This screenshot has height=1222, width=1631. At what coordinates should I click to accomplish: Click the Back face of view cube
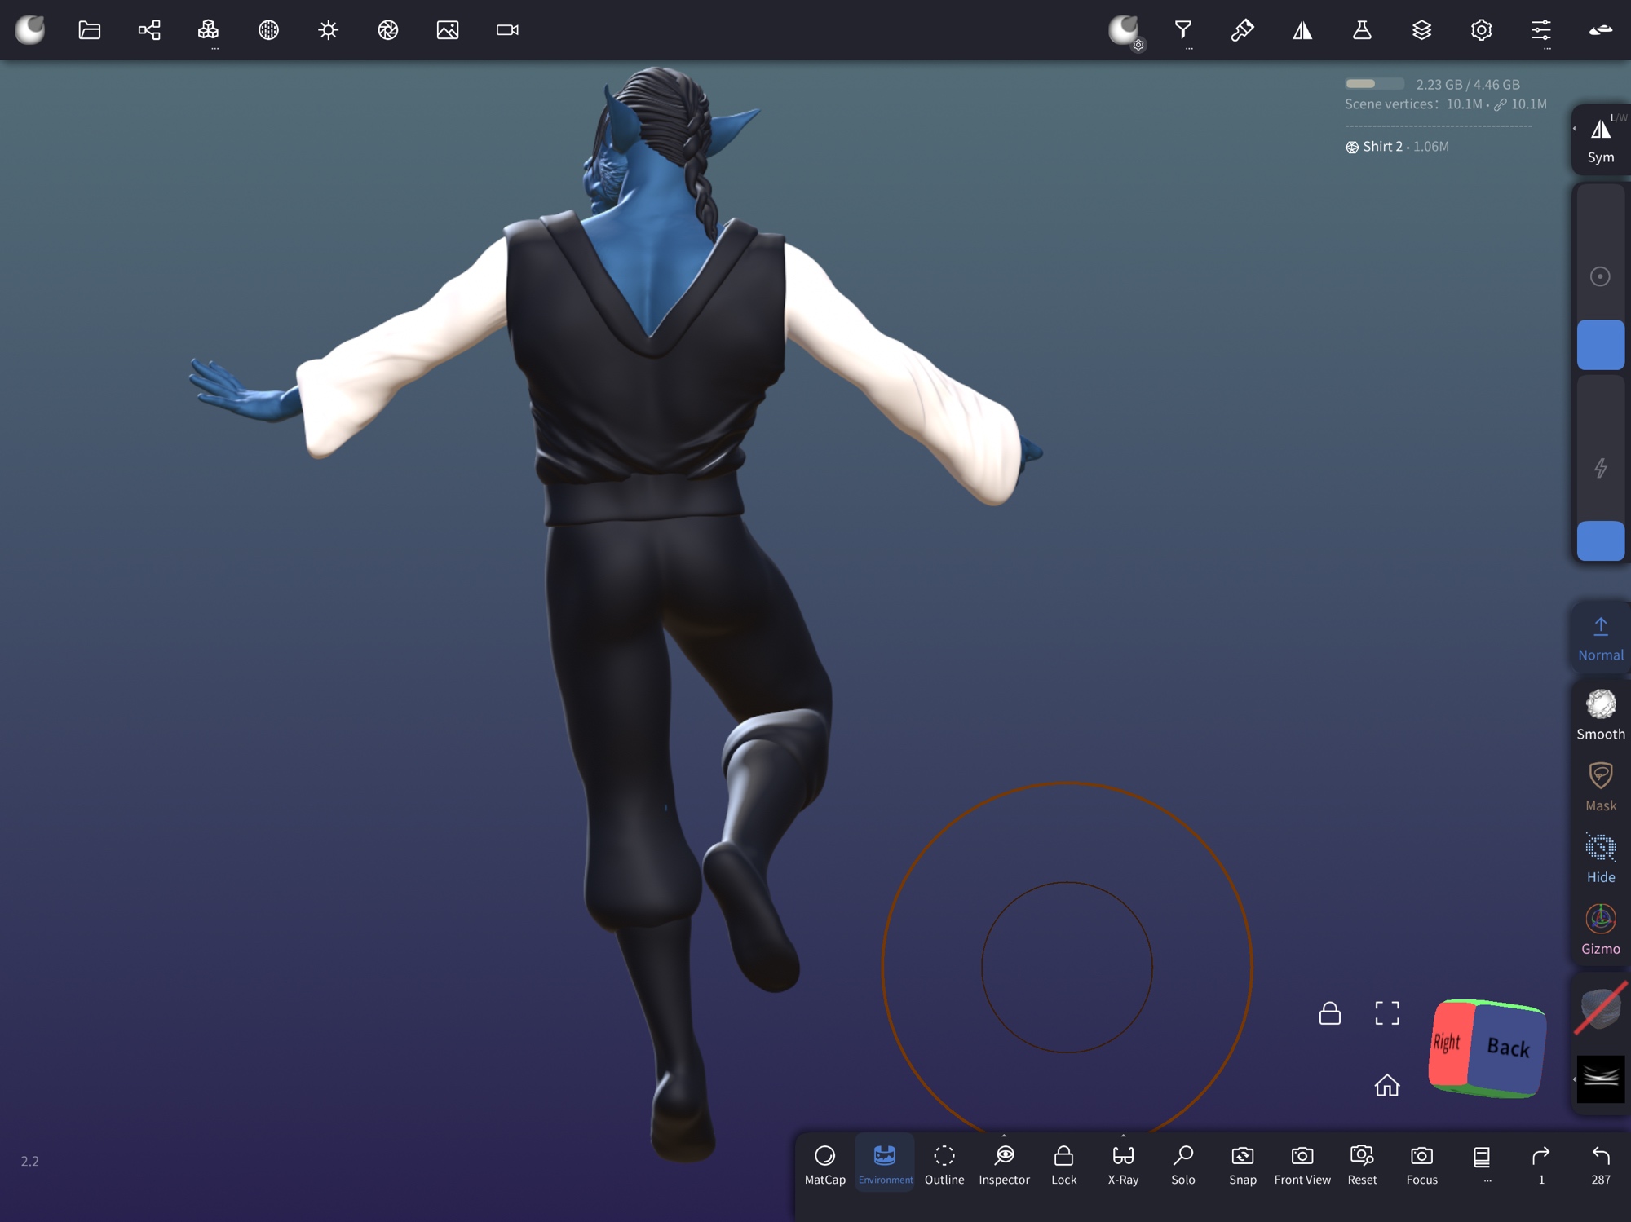pos(1508,1048)
